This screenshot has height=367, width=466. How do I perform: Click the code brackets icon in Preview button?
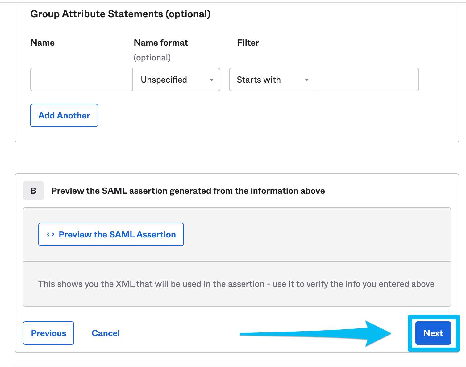point(51,234)
